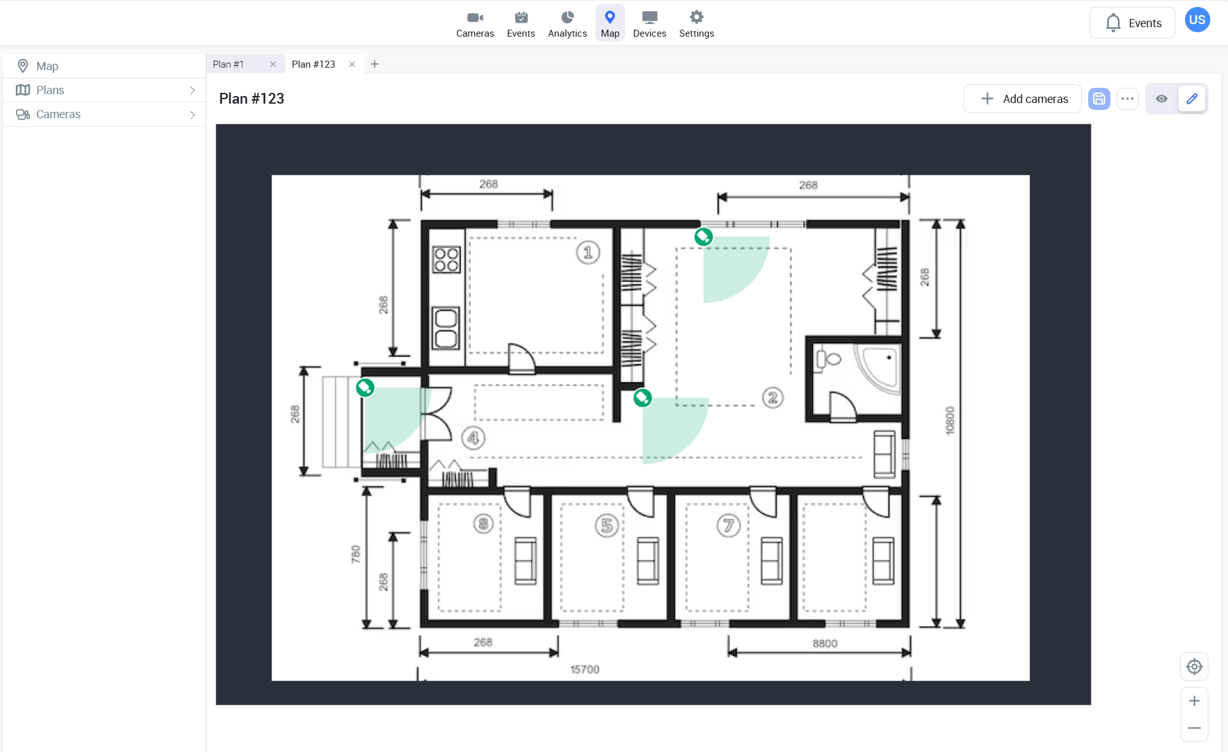Zoom out the plan with minus
Image resolution: width=1228 pixels, height=752 pixels.
[x=1194, y=728]
